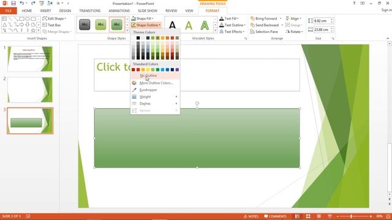This screenshot has height=220, width=392.
Task: Open the WordArt Styles dialog launcher
Action: pyautogui.click(x=246, y=38)
